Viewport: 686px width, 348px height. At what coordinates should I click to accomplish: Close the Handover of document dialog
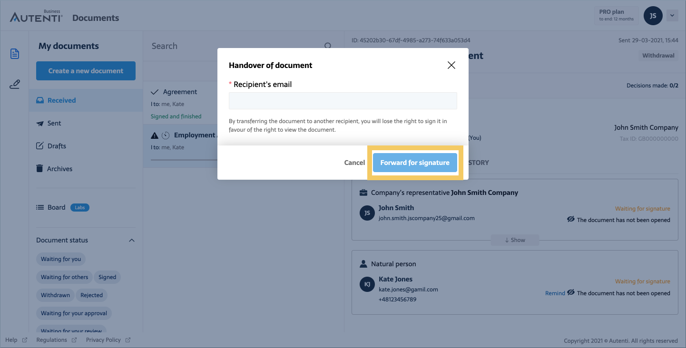451,65
